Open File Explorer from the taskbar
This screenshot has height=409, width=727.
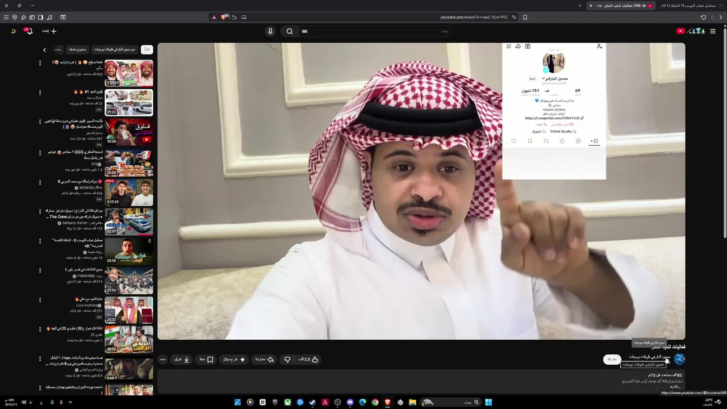click(412, 402)
